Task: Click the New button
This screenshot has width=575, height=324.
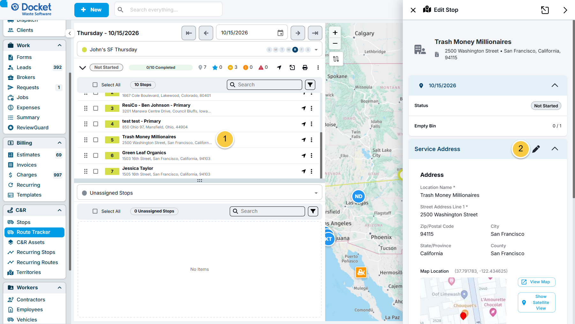Action: click(91, 10)
